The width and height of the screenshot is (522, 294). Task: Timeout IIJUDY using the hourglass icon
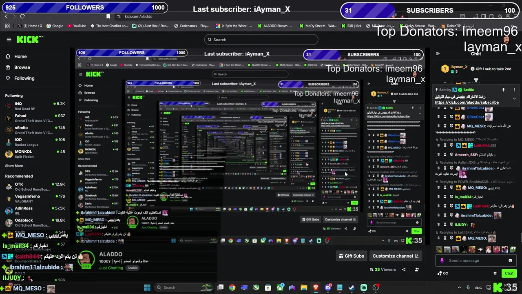click(445, 225)
